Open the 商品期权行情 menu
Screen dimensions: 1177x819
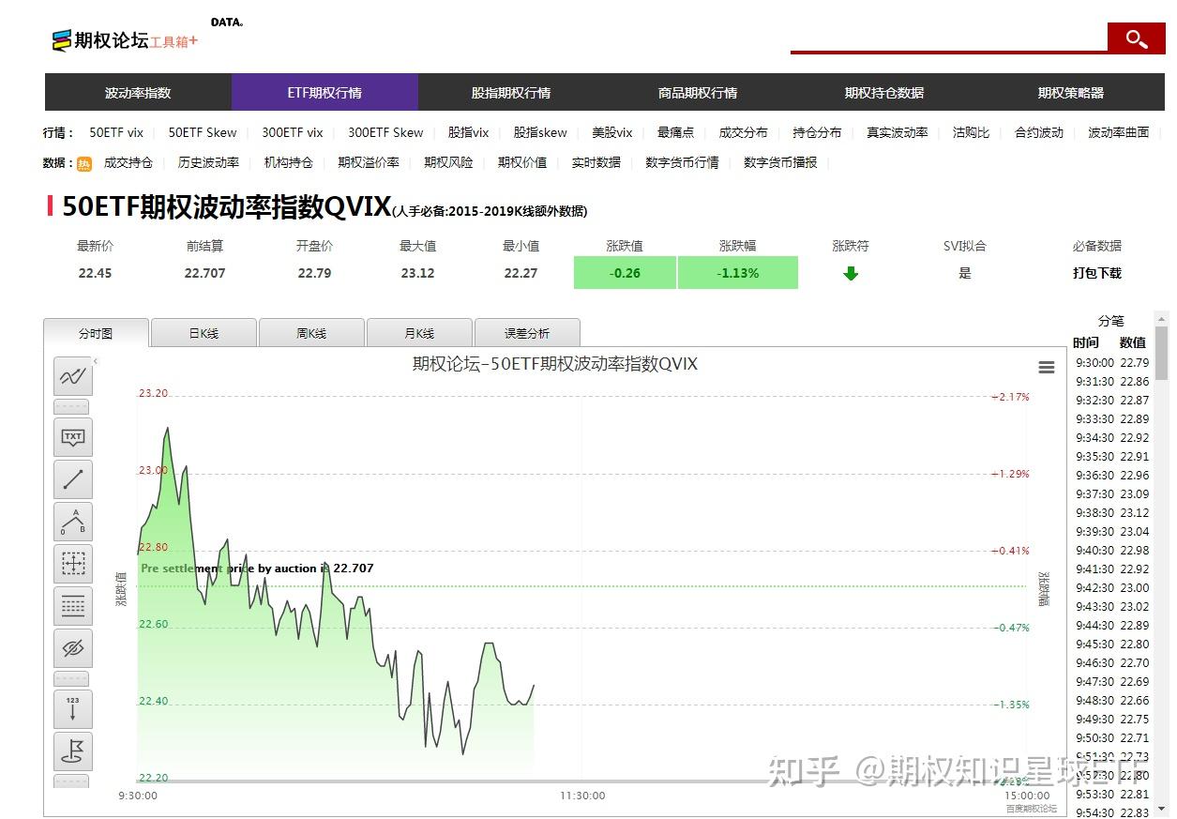(x=697, y=92)
